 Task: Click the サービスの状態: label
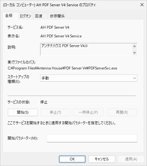[x=19, y=102]
